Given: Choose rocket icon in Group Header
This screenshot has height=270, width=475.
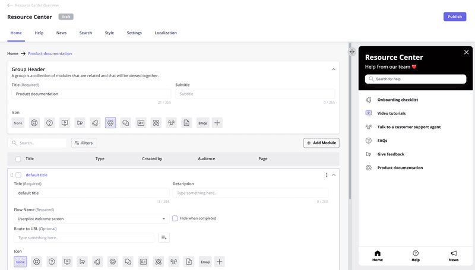Looking at the screenshot, I should tap(95, 123).
